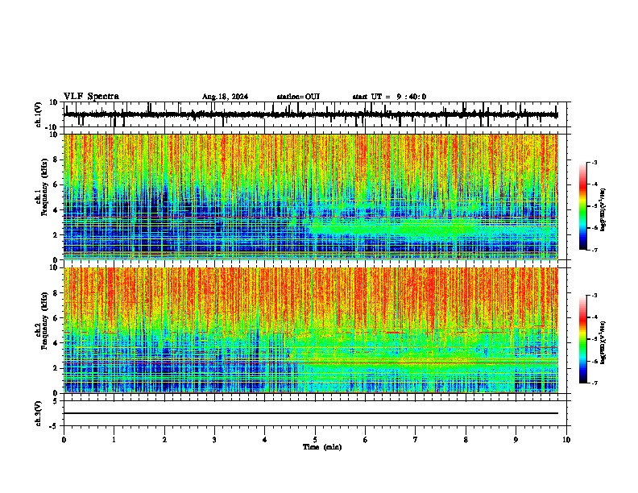Click the 'station=OUJ' header label

[x=298, y=97]
